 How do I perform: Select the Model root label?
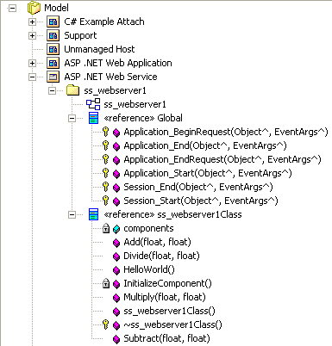[x=56, y=8]
